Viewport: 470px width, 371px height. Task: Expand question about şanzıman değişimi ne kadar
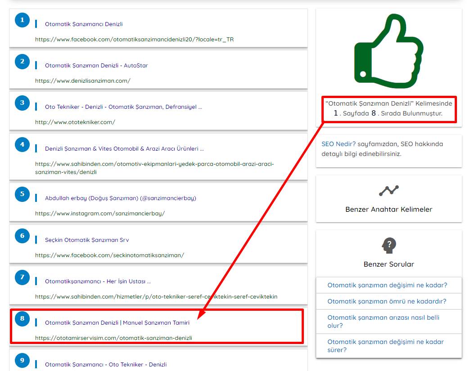click(x=387, y=285)
